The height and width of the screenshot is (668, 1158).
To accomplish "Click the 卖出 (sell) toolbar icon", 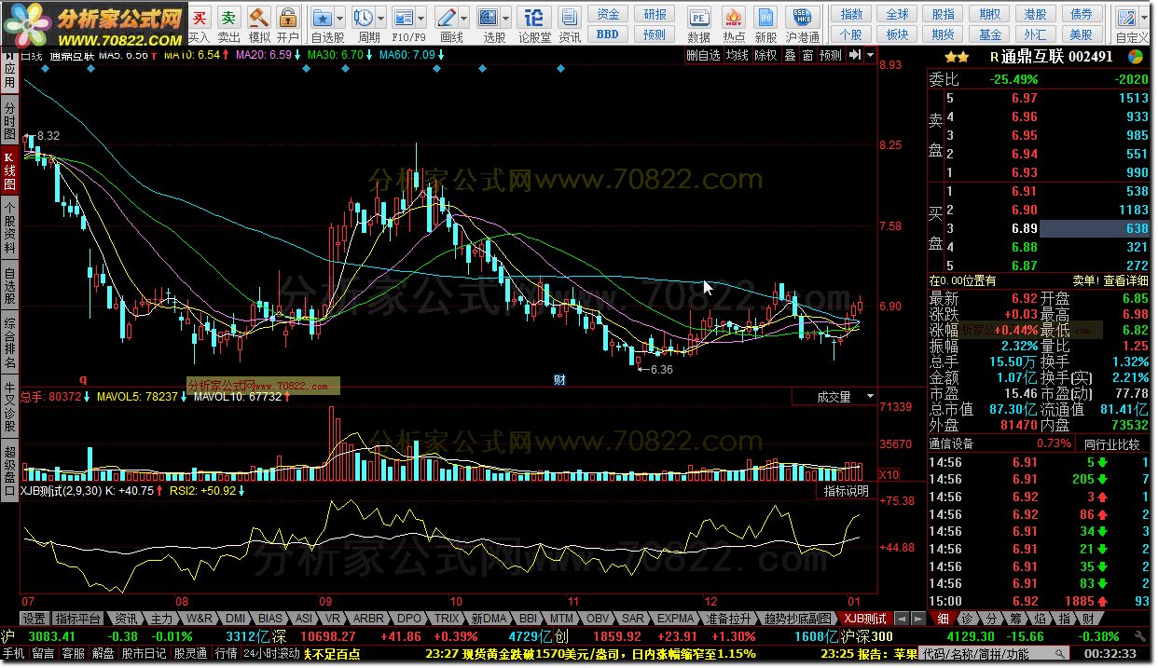I will tap(228, 19).
